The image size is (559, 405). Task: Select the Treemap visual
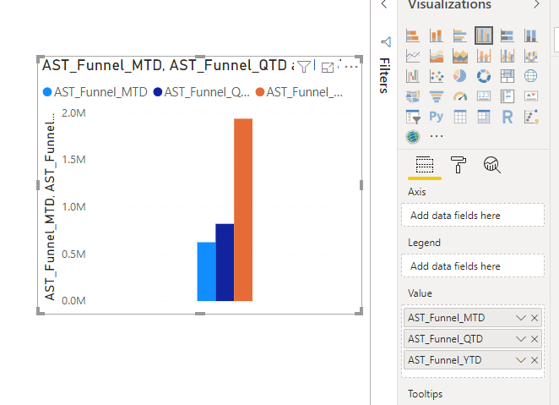pos(507,76)
